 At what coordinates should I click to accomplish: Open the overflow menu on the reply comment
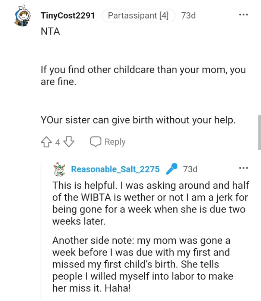click(x=243, y=168)
